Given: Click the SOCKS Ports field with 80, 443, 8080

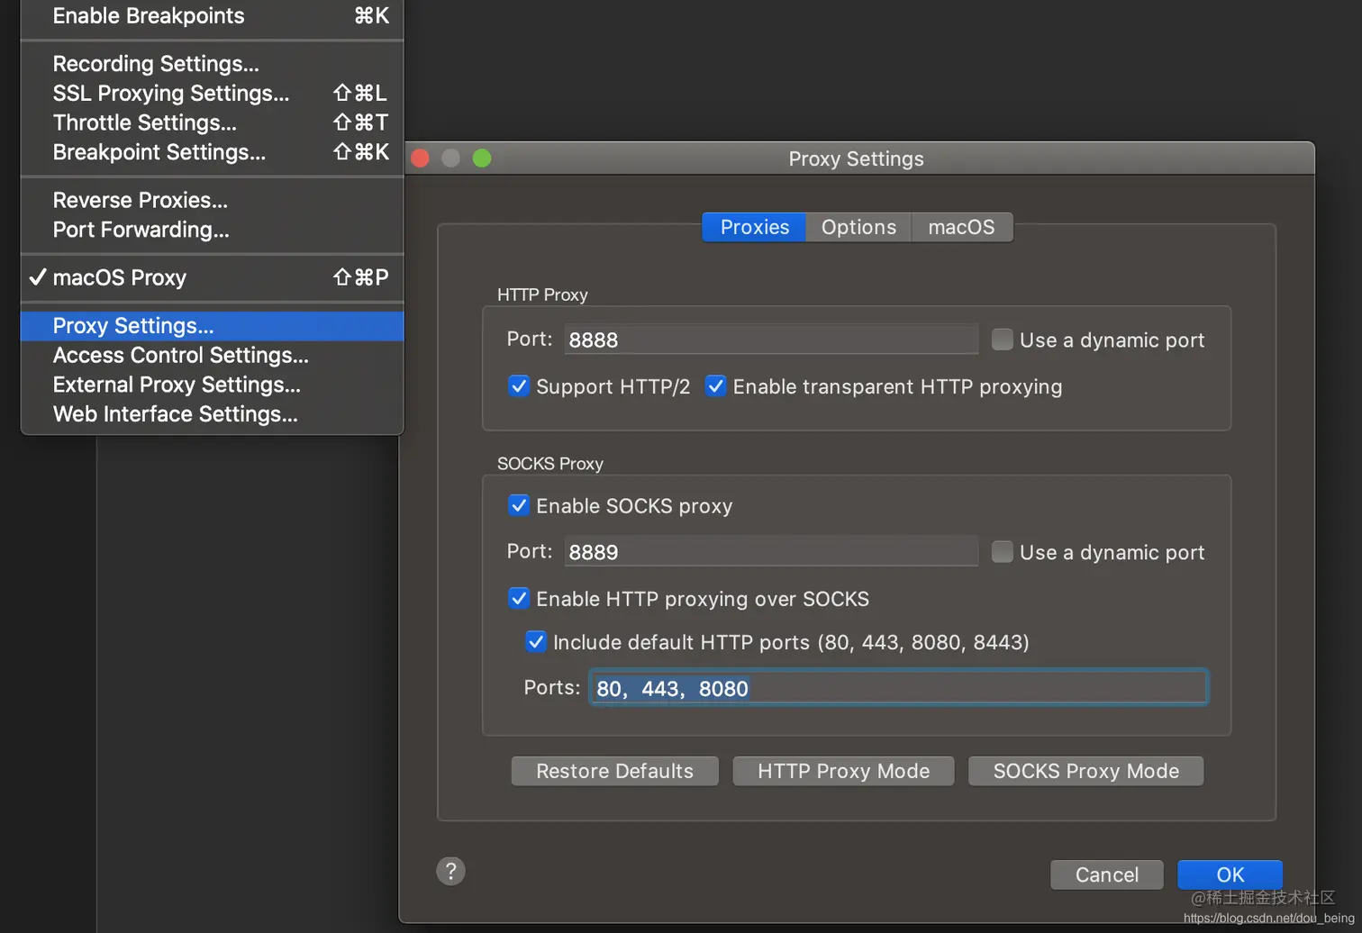Looking at the screenshot, I should (x=898, y=688).
